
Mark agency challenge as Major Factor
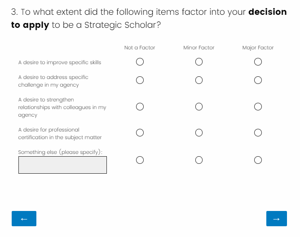click(x=258, y=80)
